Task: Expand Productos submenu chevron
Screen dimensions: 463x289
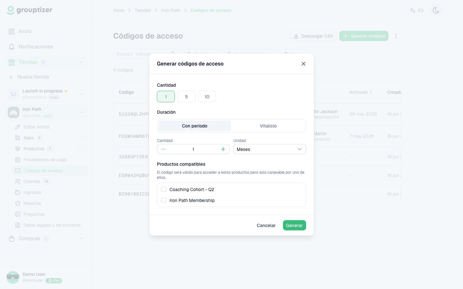Action: pyautogui.click(x=83, y=149)
